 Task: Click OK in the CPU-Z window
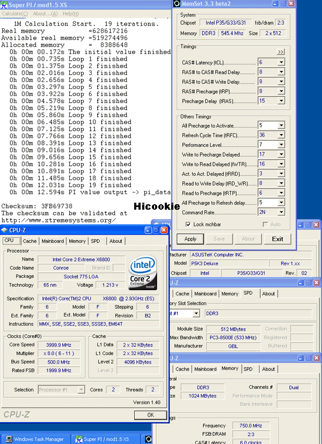(x=150, y=415)
